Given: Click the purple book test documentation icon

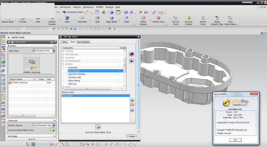Looking at the screenshot, I should pyautogui.click(x=131, y=54).
